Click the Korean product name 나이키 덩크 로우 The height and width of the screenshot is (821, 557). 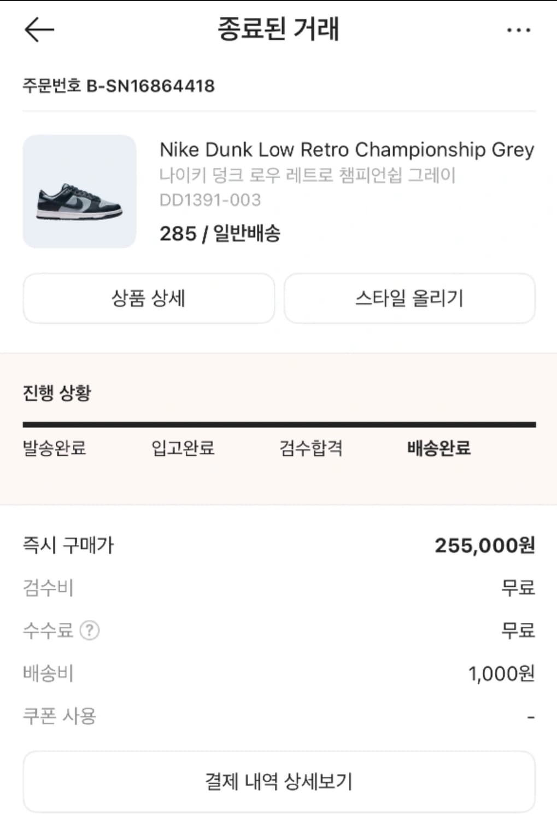point(307,175)
